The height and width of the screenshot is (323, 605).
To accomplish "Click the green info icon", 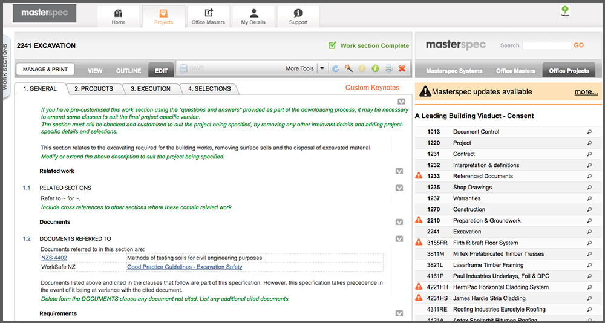I will tap(375, 69).
